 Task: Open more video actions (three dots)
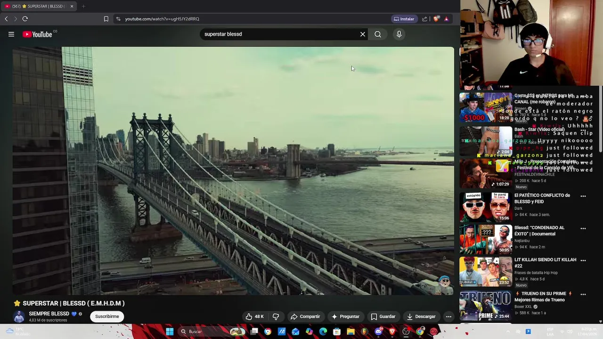(448, 316)
